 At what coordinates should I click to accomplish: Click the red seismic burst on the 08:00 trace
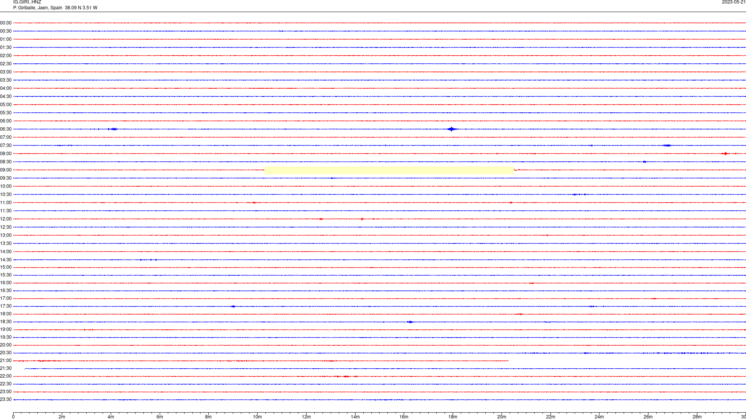(725, 154)
